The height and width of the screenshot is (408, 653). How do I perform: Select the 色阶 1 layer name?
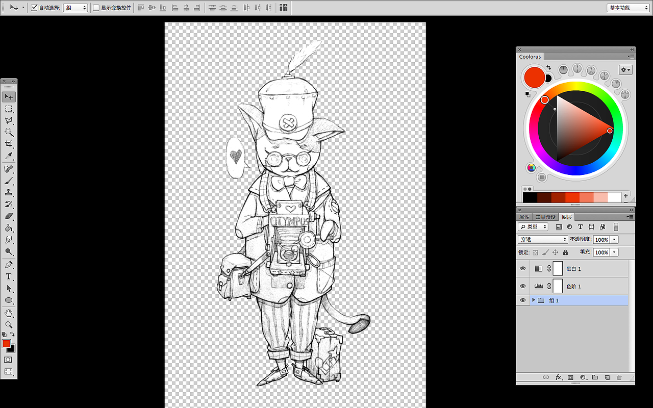[x=574, y=287]
